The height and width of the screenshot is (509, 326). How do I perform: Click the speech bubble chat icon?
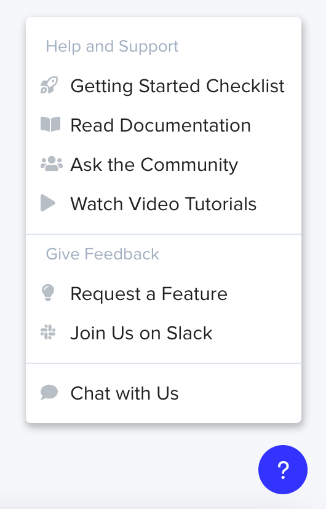tap(49, 392)
